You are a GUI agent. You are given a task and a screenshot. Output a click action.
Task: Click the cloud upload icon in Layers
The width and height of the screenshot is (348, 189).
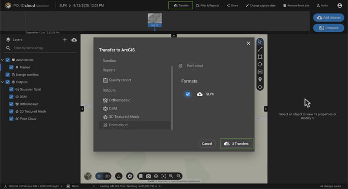74,39
